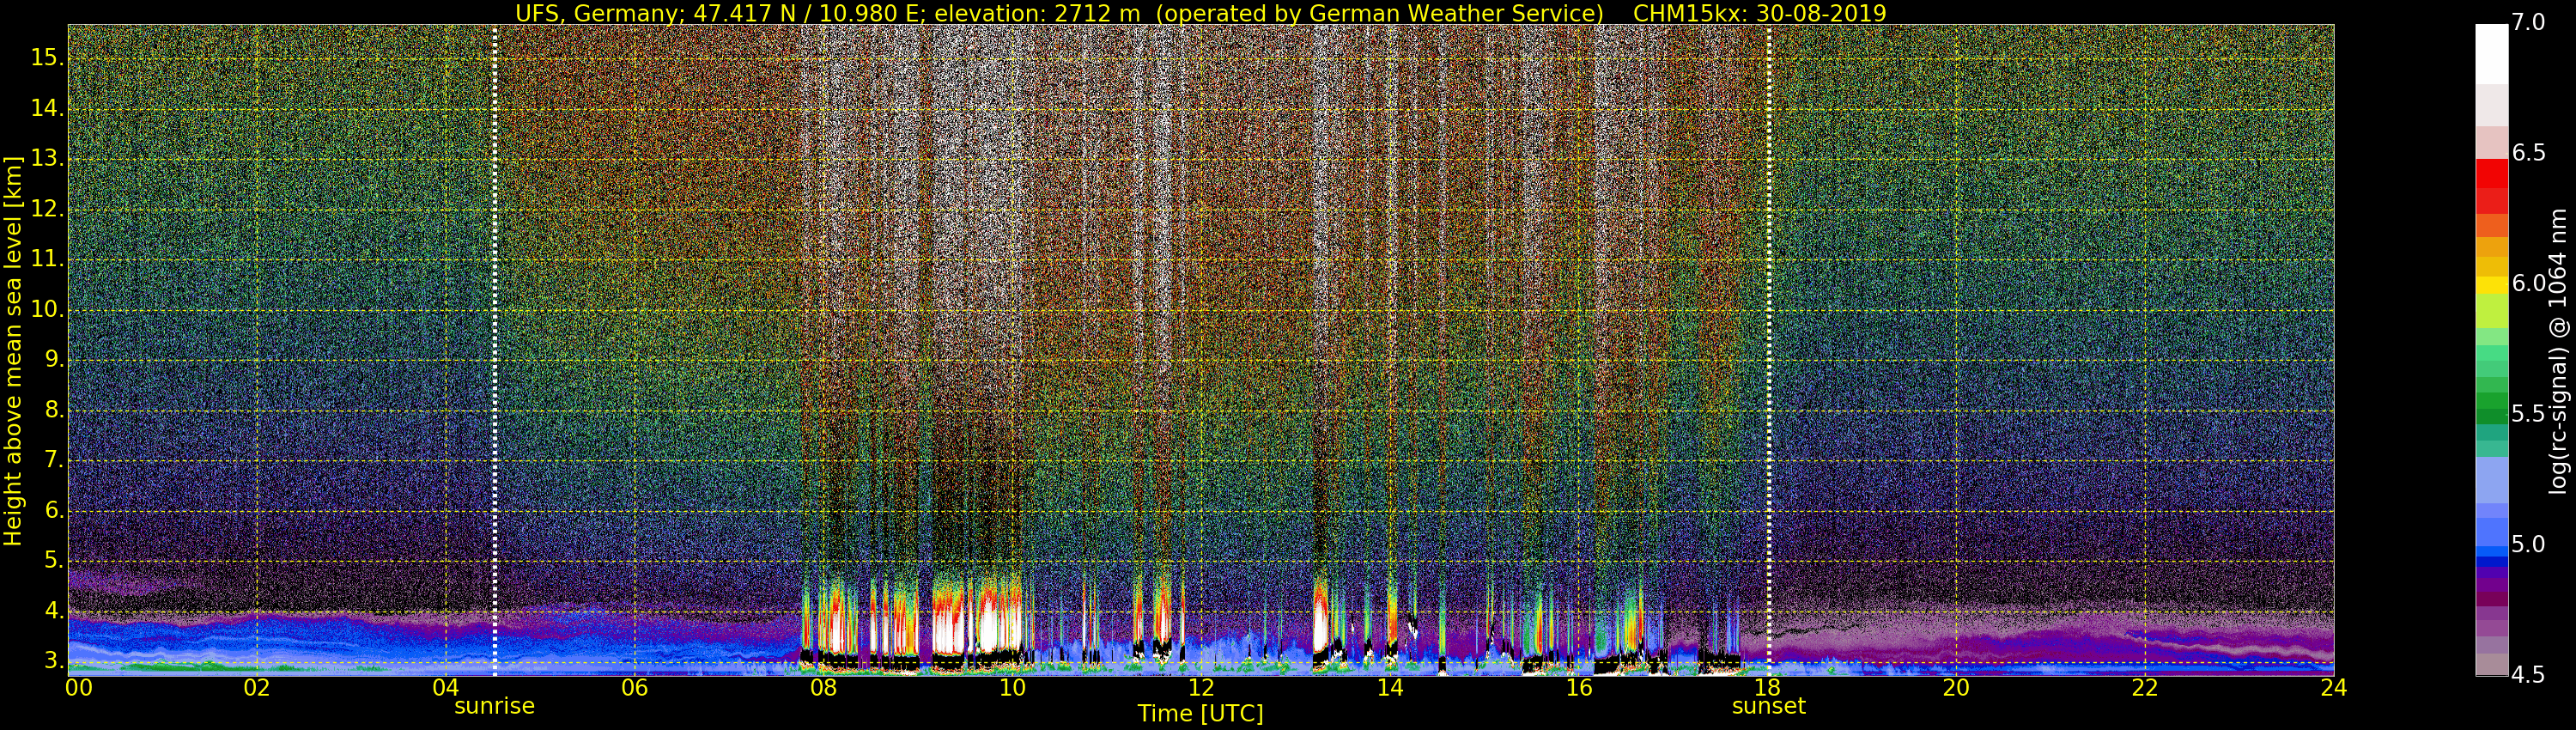Click the "Time [UTC]" axis label
Screen dimensions: 2576x730
click(1200, 714)
